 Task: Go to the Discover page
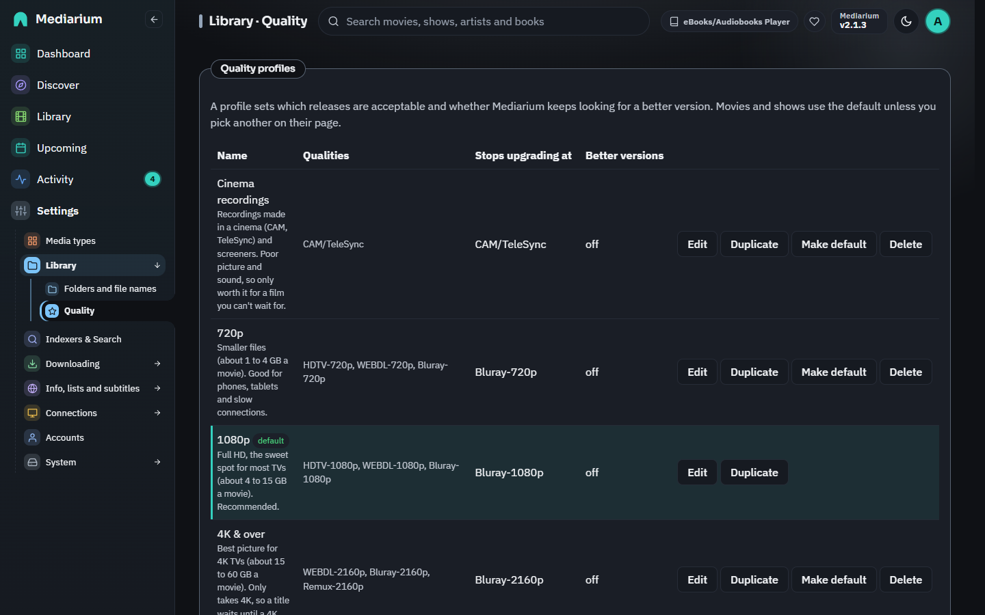[88, 85]
